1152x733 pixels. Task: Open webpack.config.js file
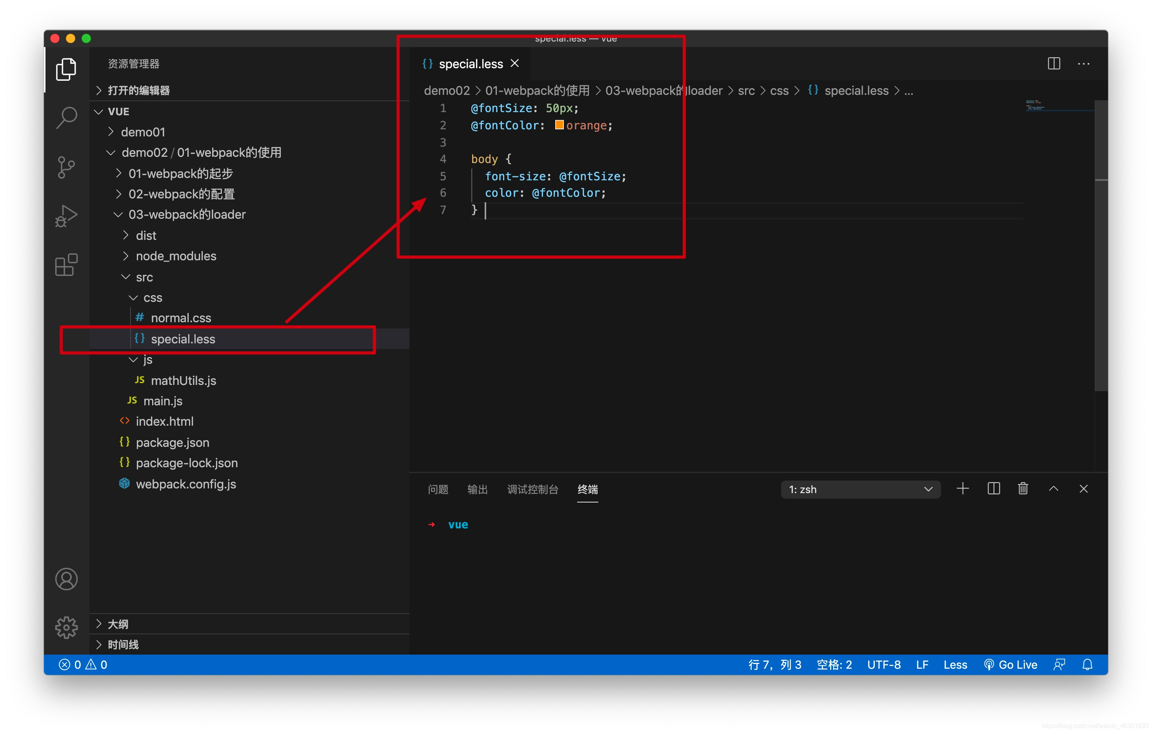click(x=249, y=484)
